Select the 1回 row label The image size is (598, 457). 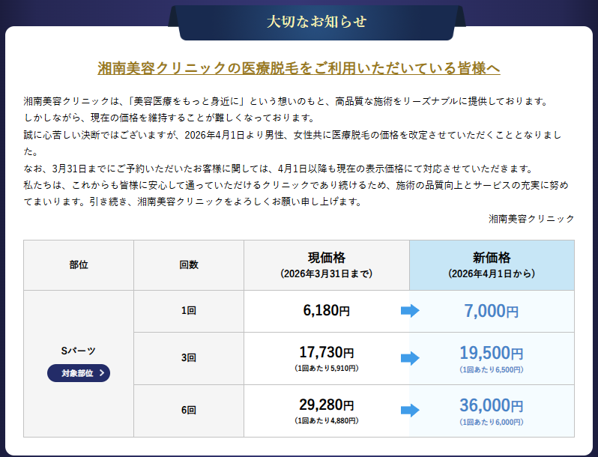click(189, 311)
